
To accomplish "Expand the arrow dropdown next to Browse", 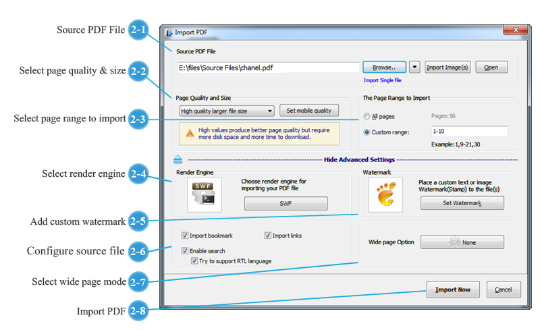I will pyautogui.click(x=414, y=67).
